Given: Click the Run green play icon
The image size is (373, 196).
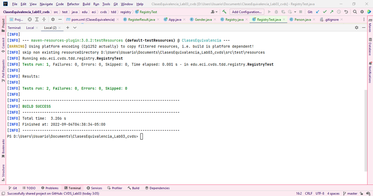Looking at the screenshot, I should [269, 12].
